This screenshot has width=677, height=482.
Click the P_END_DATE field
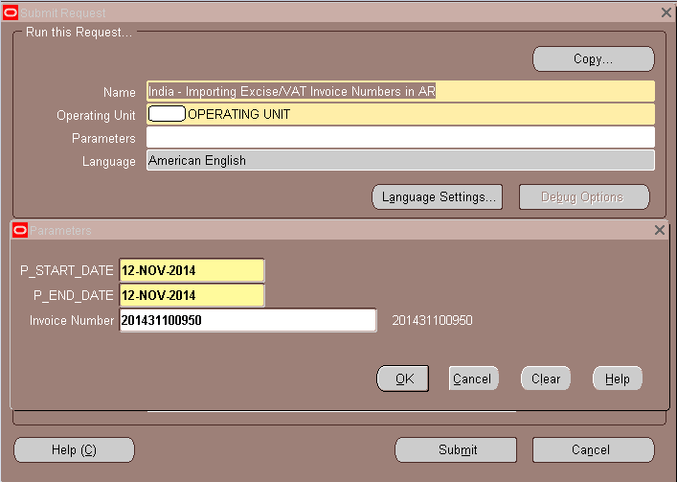point(192,295)
